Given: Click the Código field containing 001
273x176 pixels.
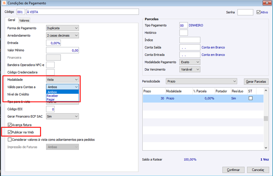Looking at the screenshot, I should click(x=21, y=12).
